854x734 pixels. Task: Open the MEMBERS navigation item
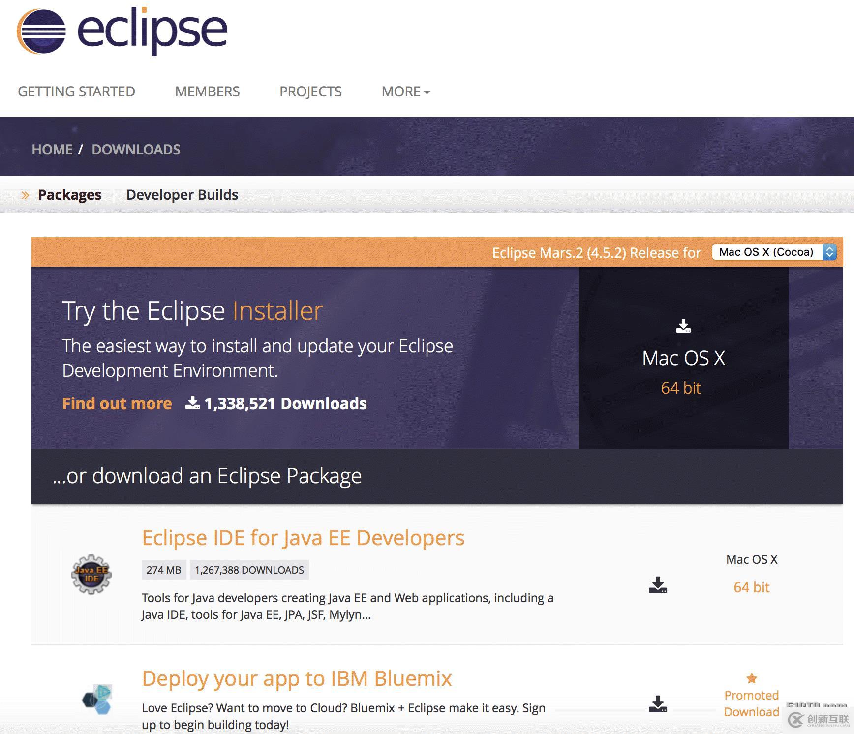click(207, 91)
